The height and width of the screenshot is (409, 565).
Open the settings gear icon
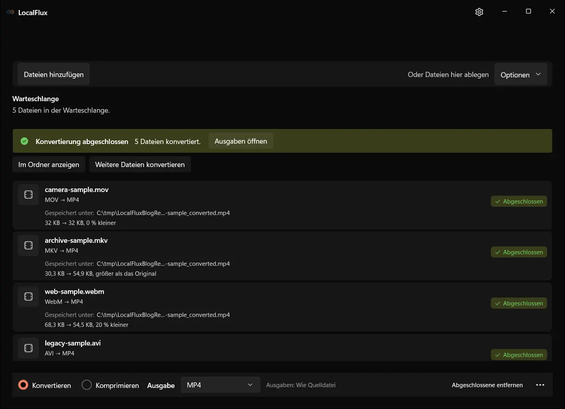[479, 12]
